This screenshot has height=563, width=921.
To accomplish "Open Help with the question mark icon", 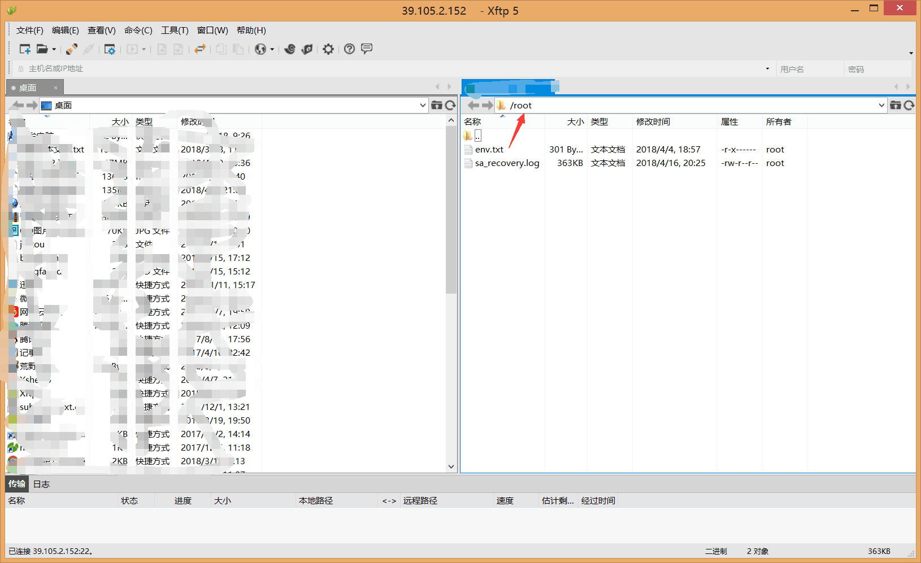I will (350, 49).
